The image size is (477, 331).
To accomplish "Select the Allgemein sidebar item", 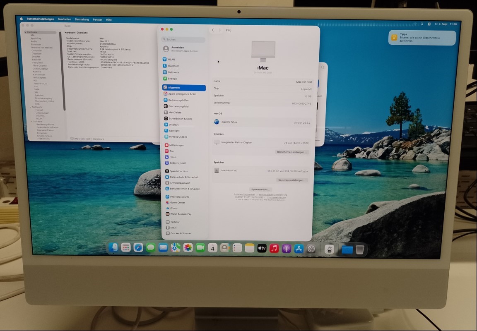I will coord(184,88).
